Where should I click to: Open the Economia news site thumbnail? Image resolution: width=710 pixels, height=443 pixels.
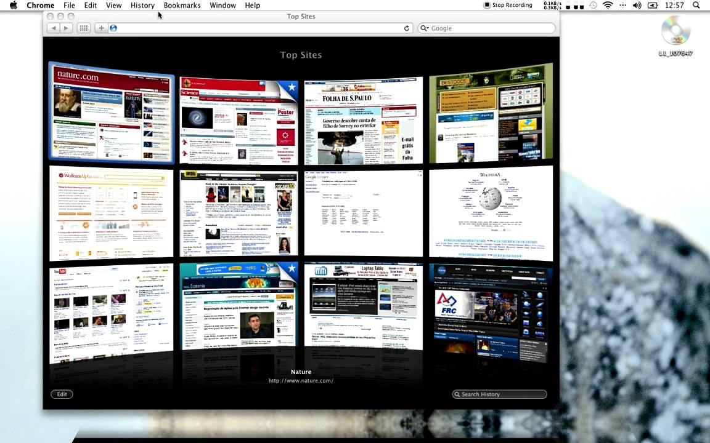coord(239,306)
